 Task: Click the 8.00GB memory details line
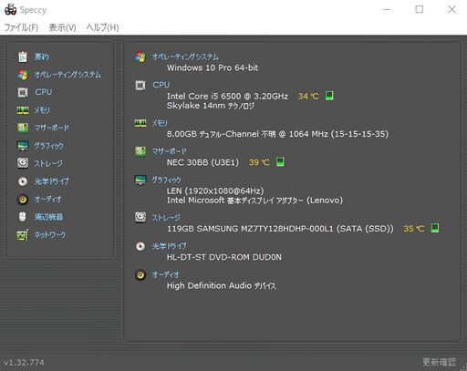tap(277, 134)
